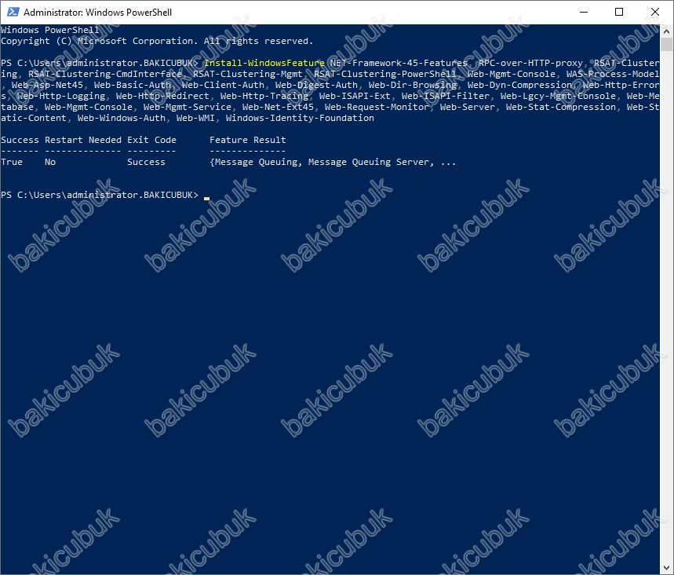The height and width of the screenshot is (575, 674).
Task: Click 'RPC-over-HTTP-proxy' in the command
Action: (x=530, y=63)
